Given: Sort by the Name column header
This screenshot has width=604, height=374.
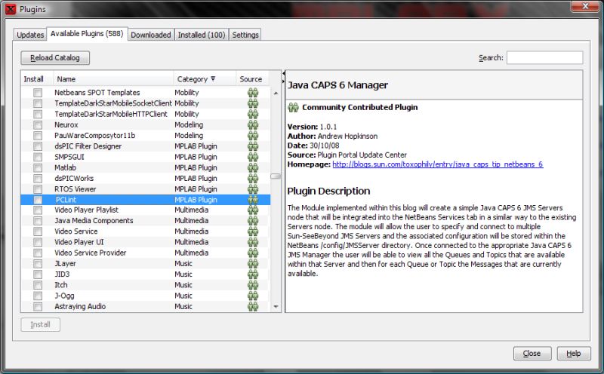Looking at the screenshot, I should (114, 79).
